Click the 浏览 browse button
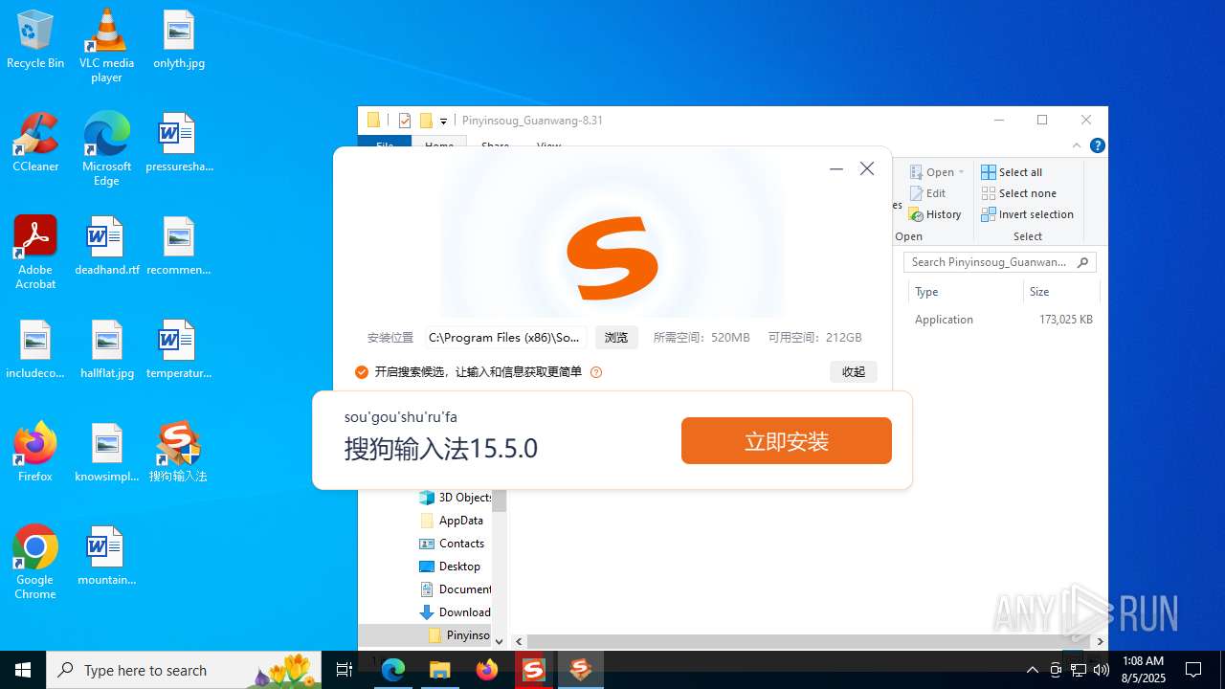Image resolution: width=1225 pixels, height=689 pixels. (616, 338)
